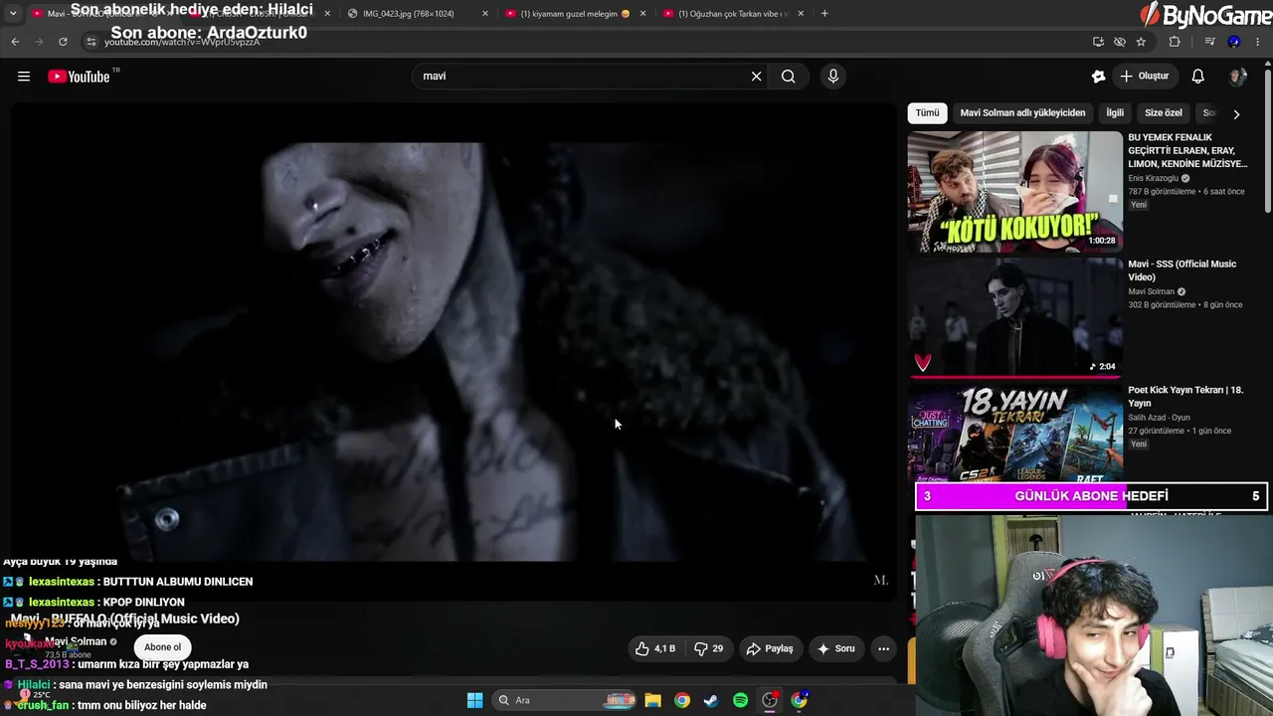The image size is (1273, 716).
Task: Switch to the IMG_0423.jpg tab
Action: pos(418,14)
